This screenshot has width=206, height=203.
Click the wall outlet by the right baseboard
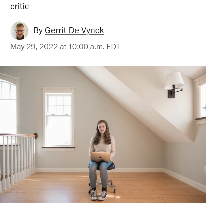pyautogui.click(x=205, y=169)
